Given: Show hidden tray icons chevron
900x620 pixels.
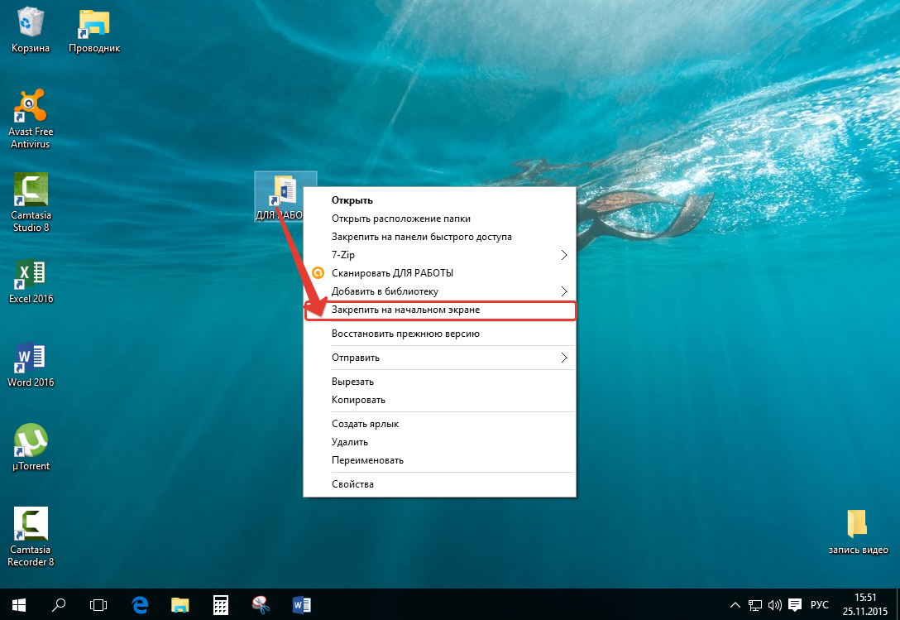Looking at the screenshot, I should pyautogui.click(x=734, y=604).
